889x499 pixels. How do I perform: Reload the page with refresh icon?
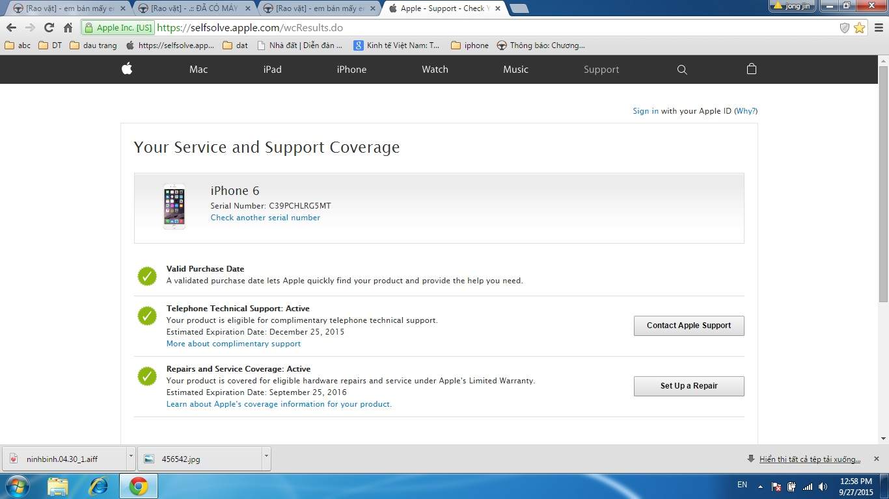click(x=49, y=27)
